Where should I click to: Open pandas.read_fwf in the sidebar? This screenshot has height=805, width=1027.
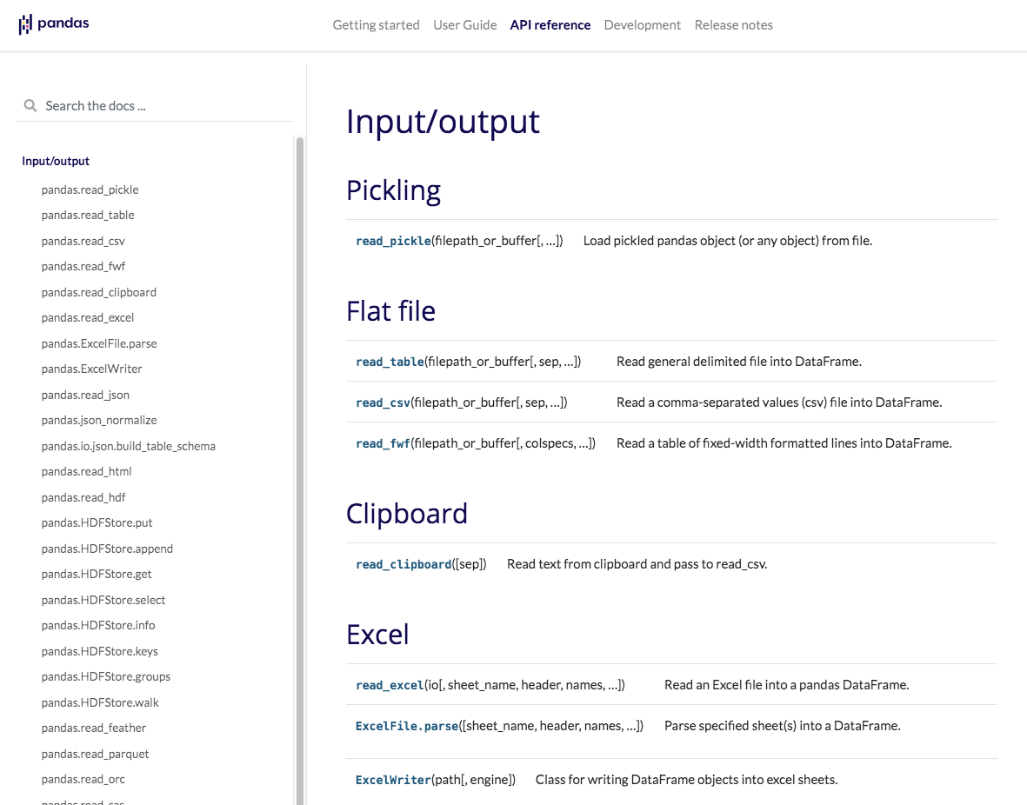83,267
